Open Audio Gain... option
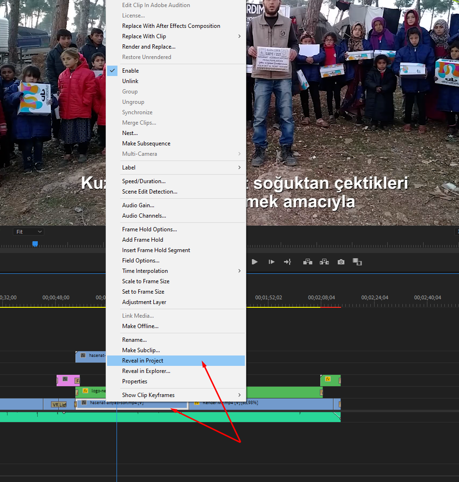This screenshot has width=459, height=482. [176, 205]
